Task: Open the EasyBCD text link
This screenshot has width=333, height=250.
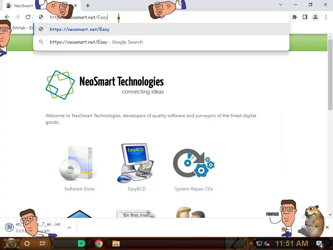Action: tap(137, 189)
